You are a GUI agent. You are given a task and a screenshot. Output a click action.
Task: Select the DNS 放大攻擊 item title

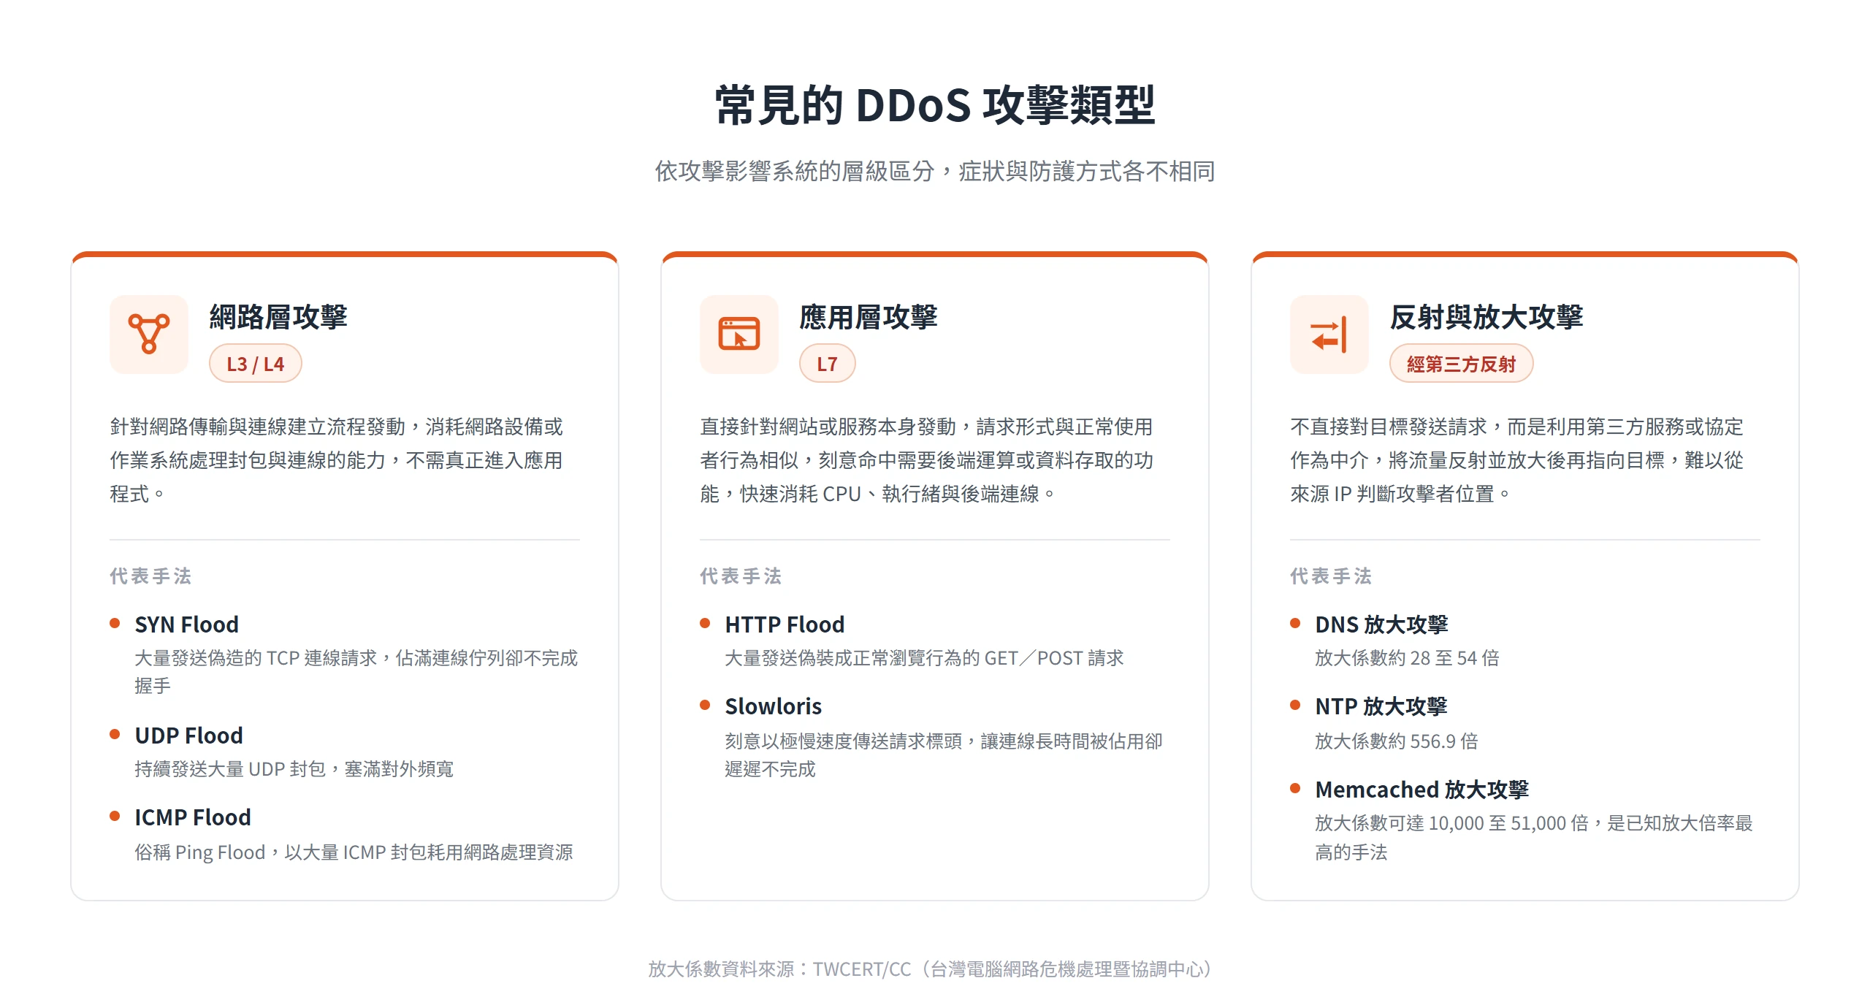tap(1382, 624)
